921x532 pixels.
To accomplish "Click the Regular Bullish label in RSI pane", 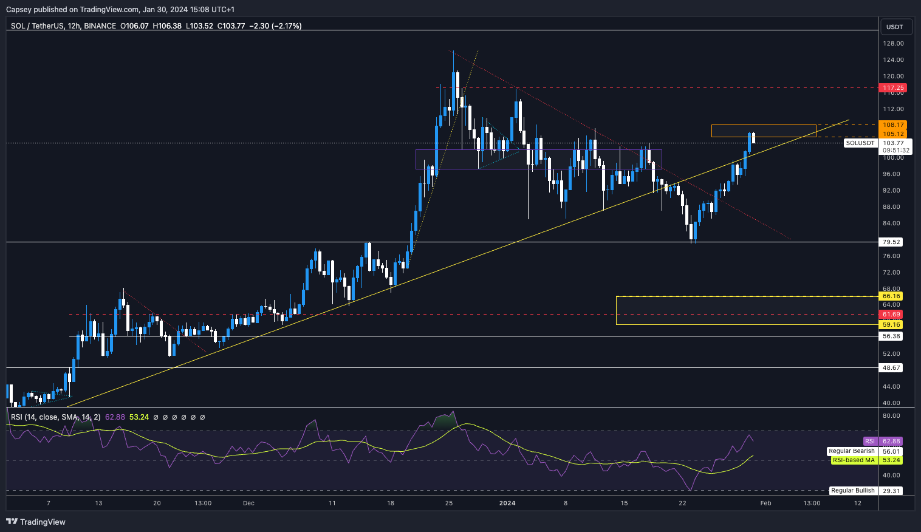I will [853, 491].
